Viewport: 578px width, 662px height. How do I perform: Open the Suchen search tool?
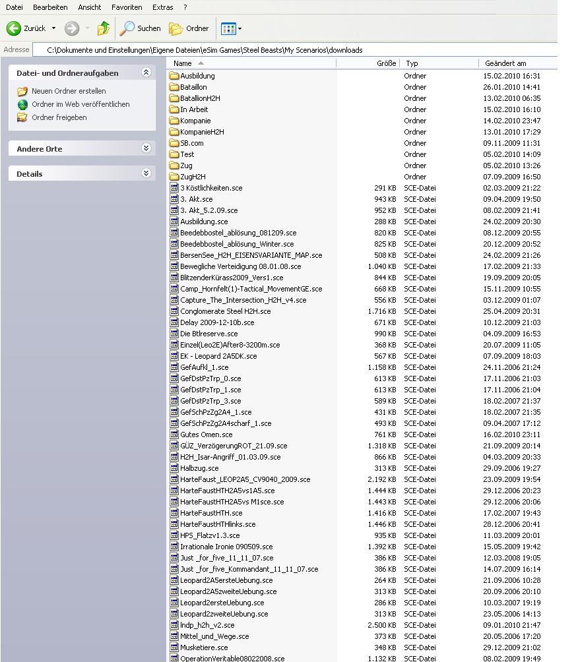coord(141,28)
